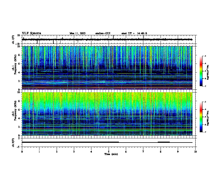Click the time-axis tick label "9"
This screenshot has width=220, height=170.
pyautogui.click(x=178, y=152)
